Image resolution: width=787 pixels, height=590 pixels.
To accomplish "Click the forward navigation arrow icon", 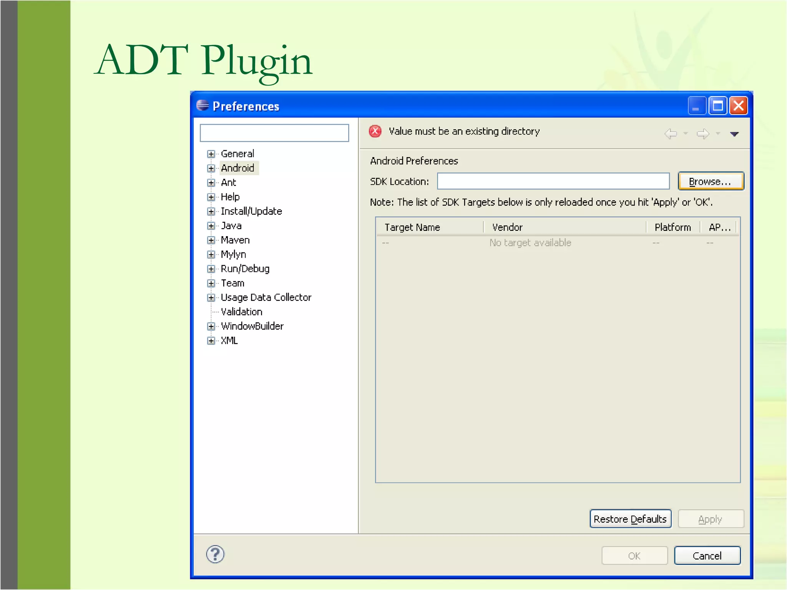I will pyautogui.click(x=703, y=134).
